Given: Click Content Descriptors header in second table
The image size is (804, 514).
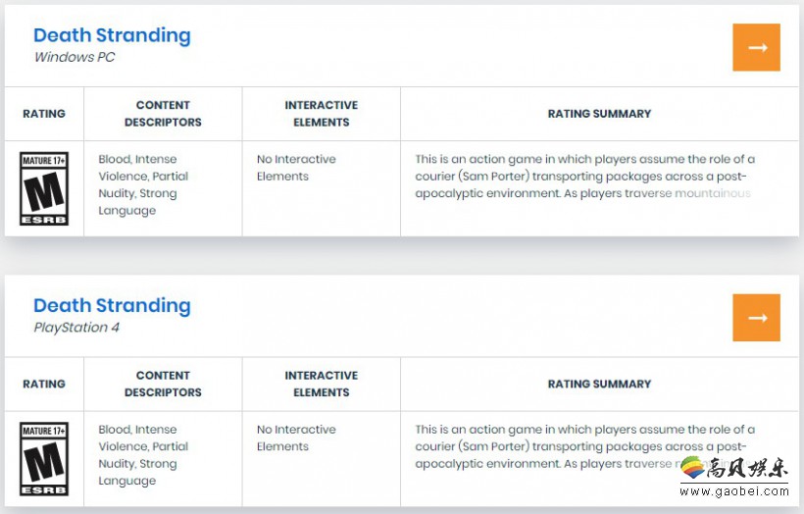Looking at the screenshot, I should [x=163, y=384].
